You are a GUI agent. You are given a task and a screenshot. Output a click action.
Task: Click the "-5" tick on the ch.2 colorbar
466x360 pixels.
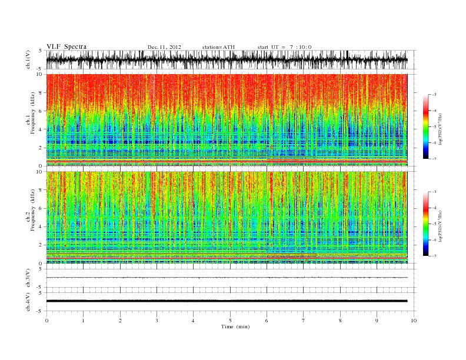coord(434,224)
